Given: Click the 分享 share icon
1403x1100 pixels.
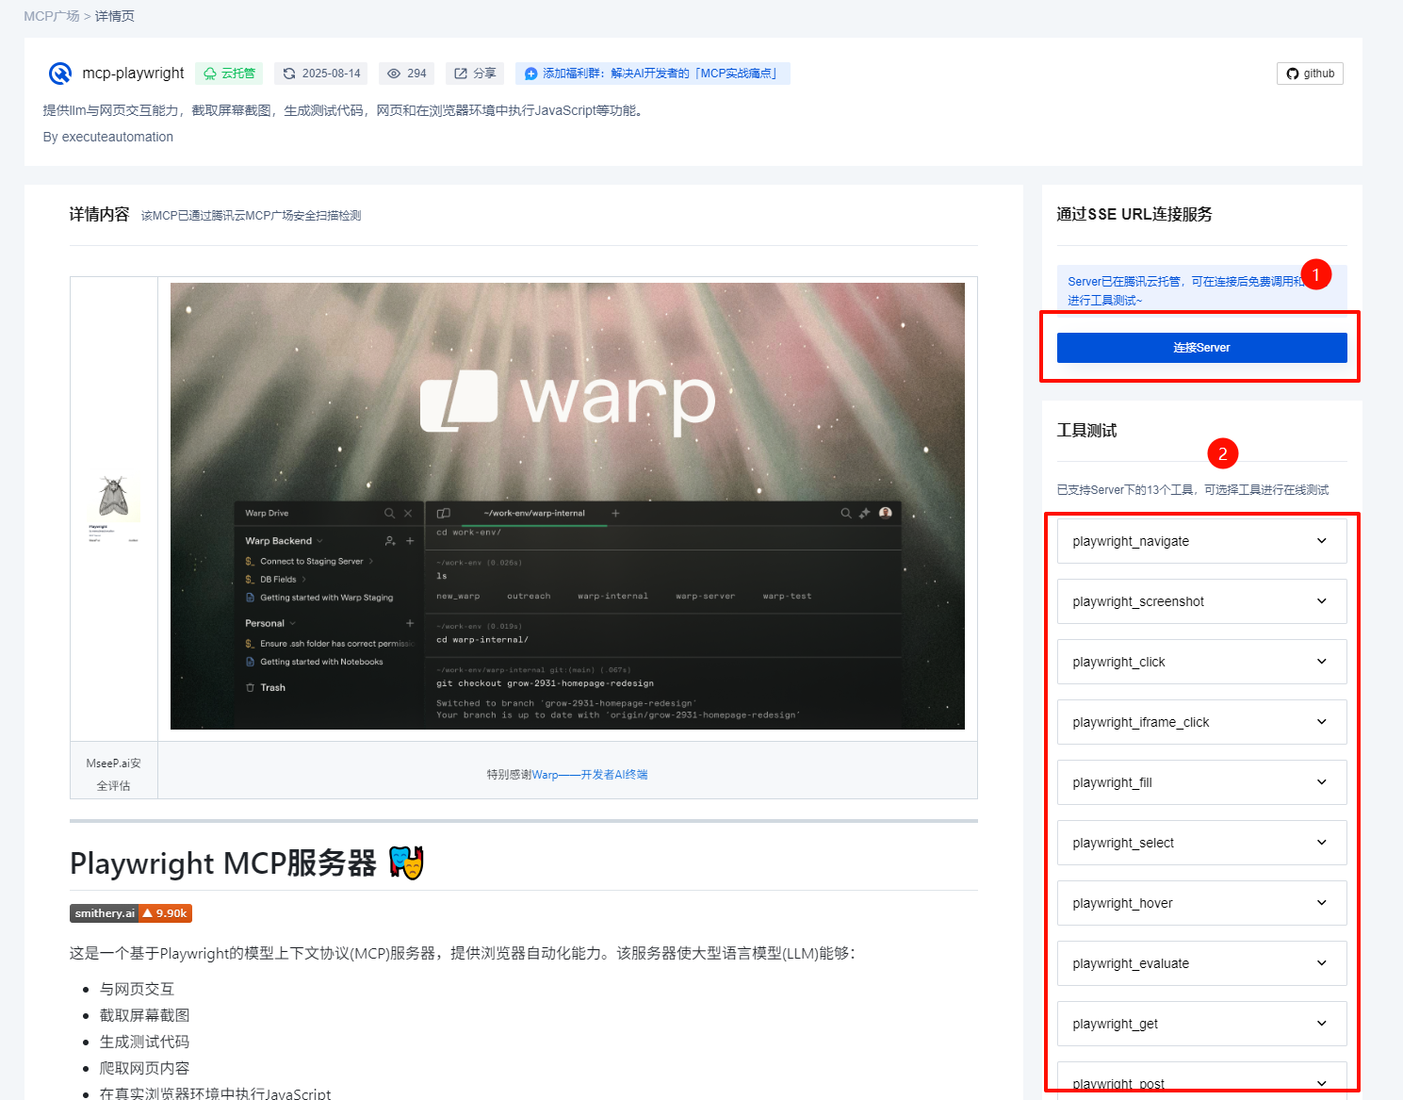Looking at the screenshot, I should click(x=461, y=74).
